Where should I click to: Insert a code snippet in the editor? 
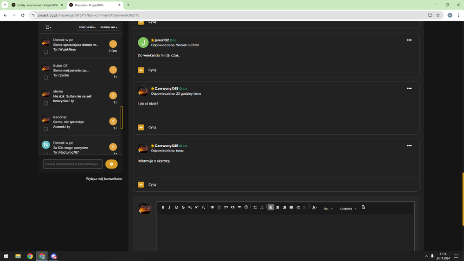tap(233, 208)
